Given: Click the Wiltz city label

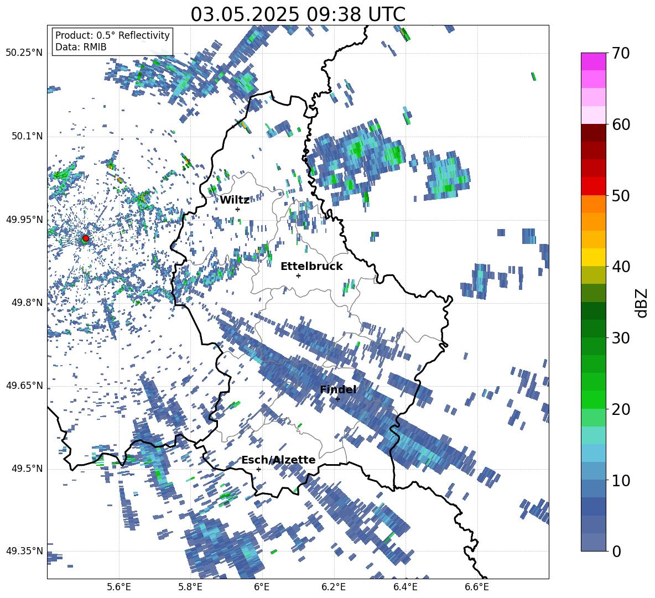Looking at the screenshot, I should [x=235, y=200].
